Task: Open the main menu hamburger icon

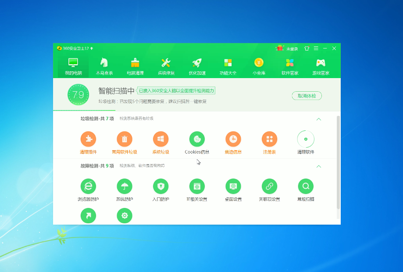Action: point(316,48)
